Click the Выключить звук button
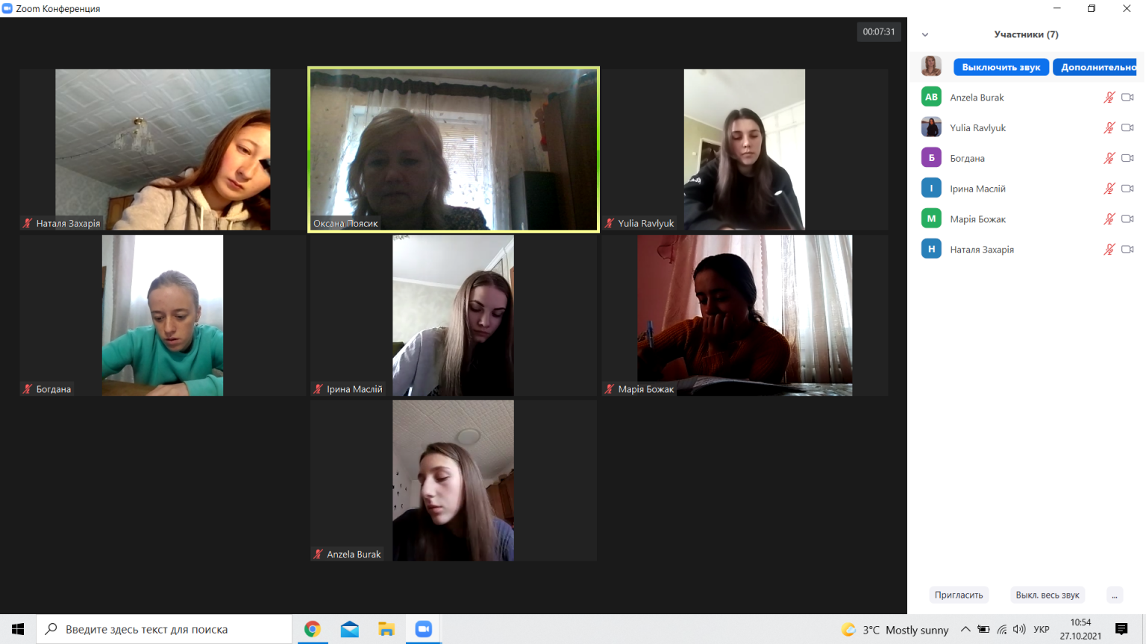 pos(1001,67)
